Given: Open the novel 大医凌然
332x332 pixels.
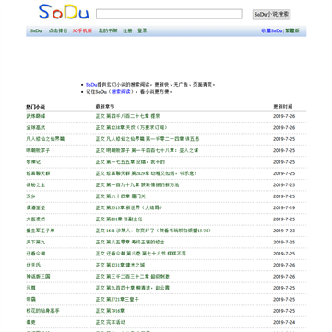Looking at the screenshot, I should pos(36,219).
